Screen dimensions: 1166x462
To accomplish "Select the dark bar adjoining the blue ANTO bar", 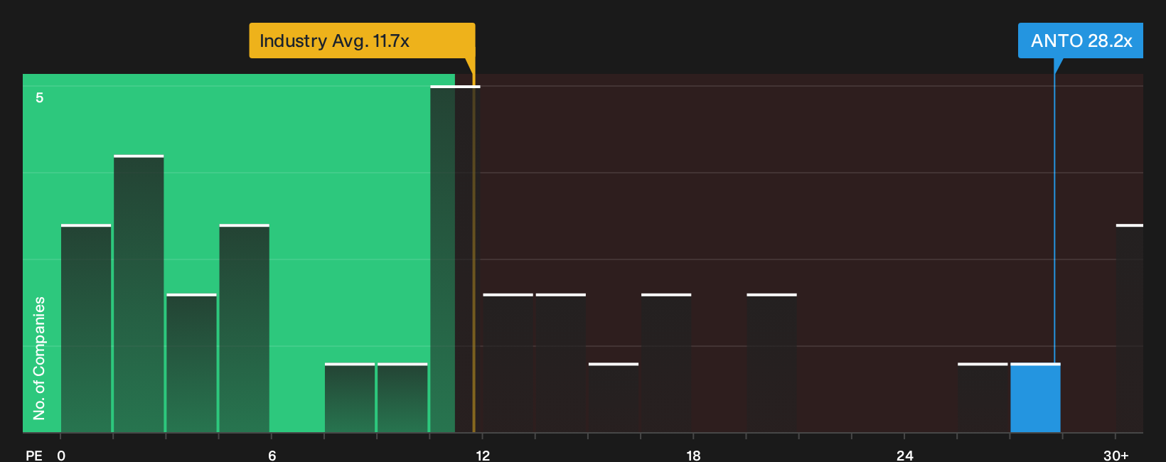I will coord(983,398).
